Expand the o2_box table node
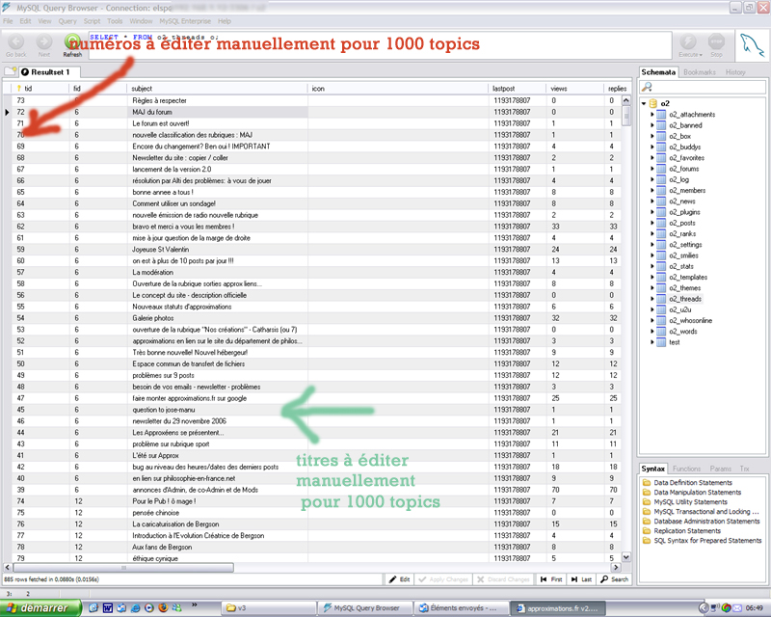Screen dimensions: 771x617 (652, 136)
